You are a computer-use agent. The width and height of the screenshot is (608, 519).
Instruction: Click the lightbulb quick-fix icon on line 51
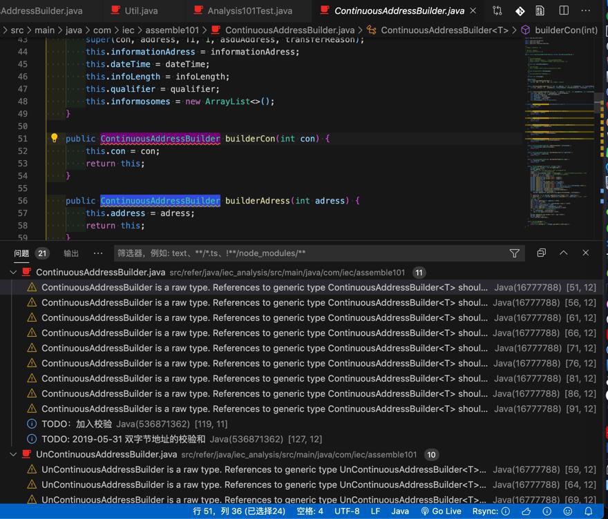coord(55,138)
